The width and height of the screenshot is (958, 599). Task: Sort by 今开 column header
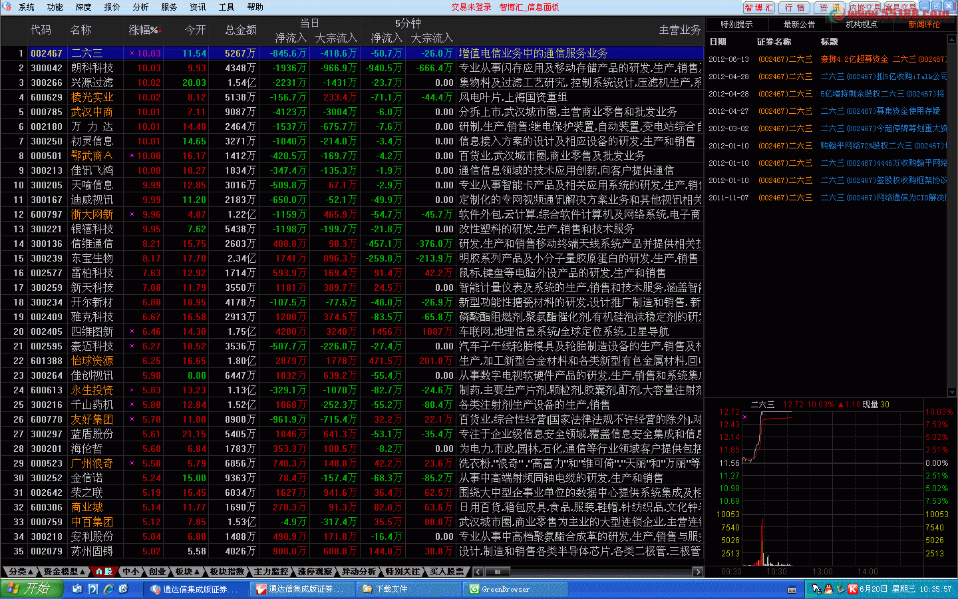pyautogui.click(x=195, y=30)
